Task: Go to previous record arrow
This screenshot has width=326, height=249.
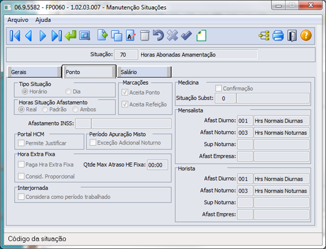Action: click(29, 36)
